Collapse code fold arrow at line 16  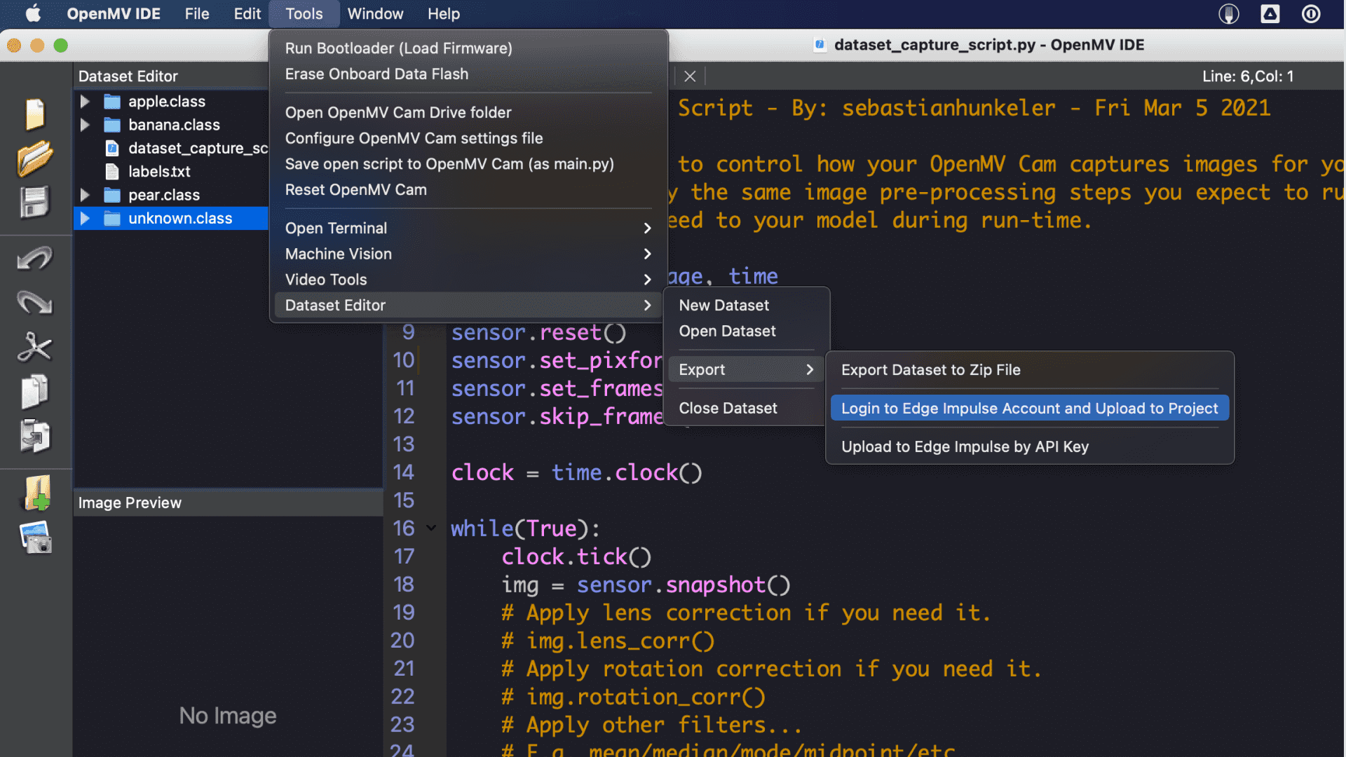(431, 528)
